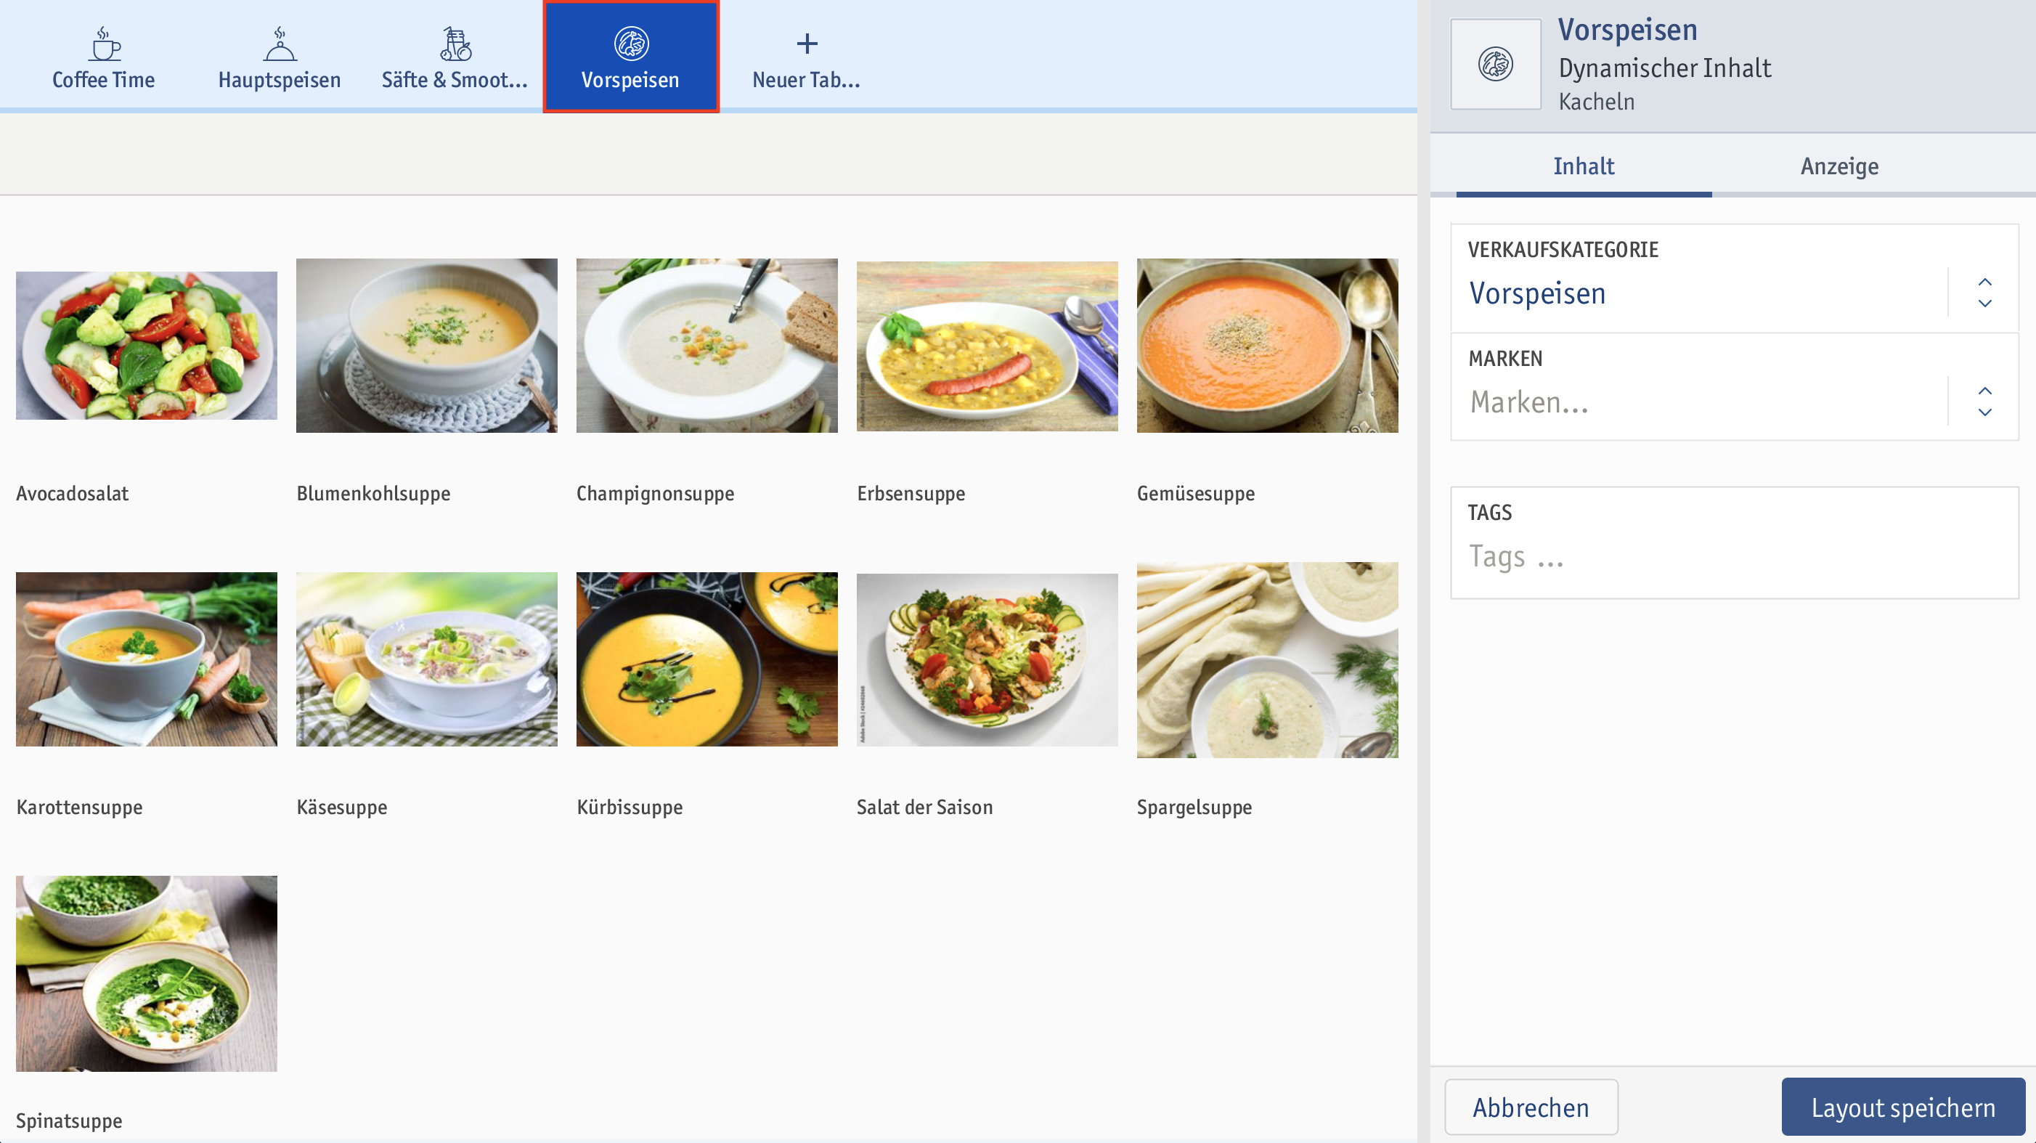Click the Abbrechen button

click(x=1531, y=1107)
